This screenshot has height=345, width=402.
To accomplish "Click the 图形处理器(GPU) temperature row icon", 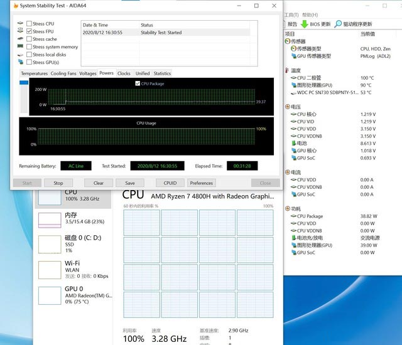I will click(294, 85).
